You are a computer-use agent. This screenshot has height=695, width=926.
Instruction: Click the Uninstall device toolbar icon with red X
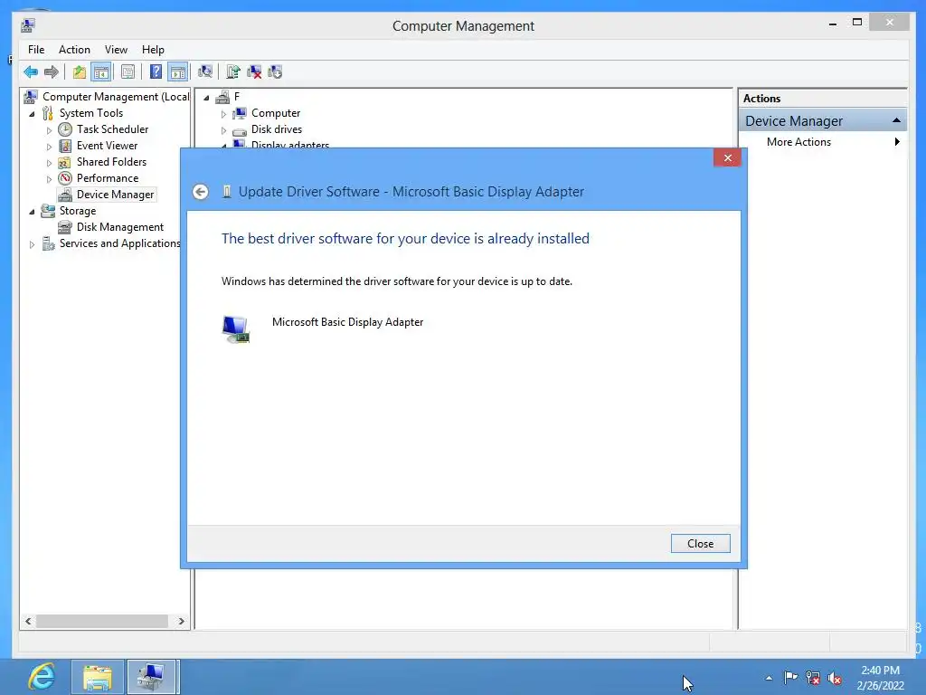pos(254,72)
